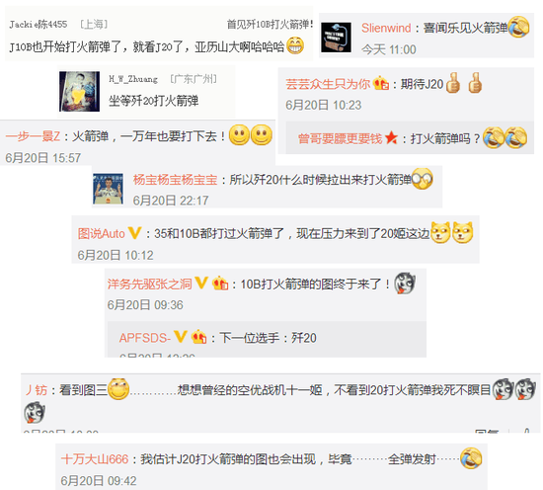This screenshot has height=490, width=543.
Task: Click the first thumbs-up emoji after 期待J20
Action: [453, 83]
